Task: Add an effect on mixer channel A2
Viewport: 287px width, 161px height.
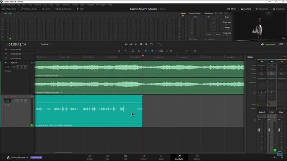Action: (272, 69)
